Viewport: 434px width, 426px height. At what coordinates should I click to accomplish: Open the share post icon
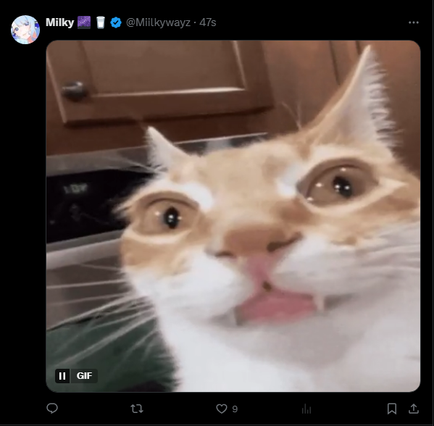[x=414, y=409]
